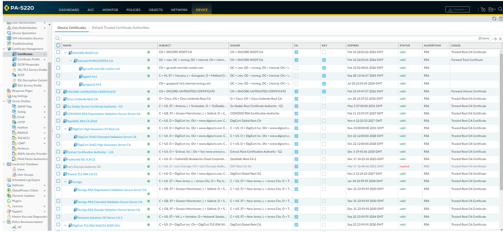Collapse Policy Recommendation section
503x233 pixels.
coord(4,222)
